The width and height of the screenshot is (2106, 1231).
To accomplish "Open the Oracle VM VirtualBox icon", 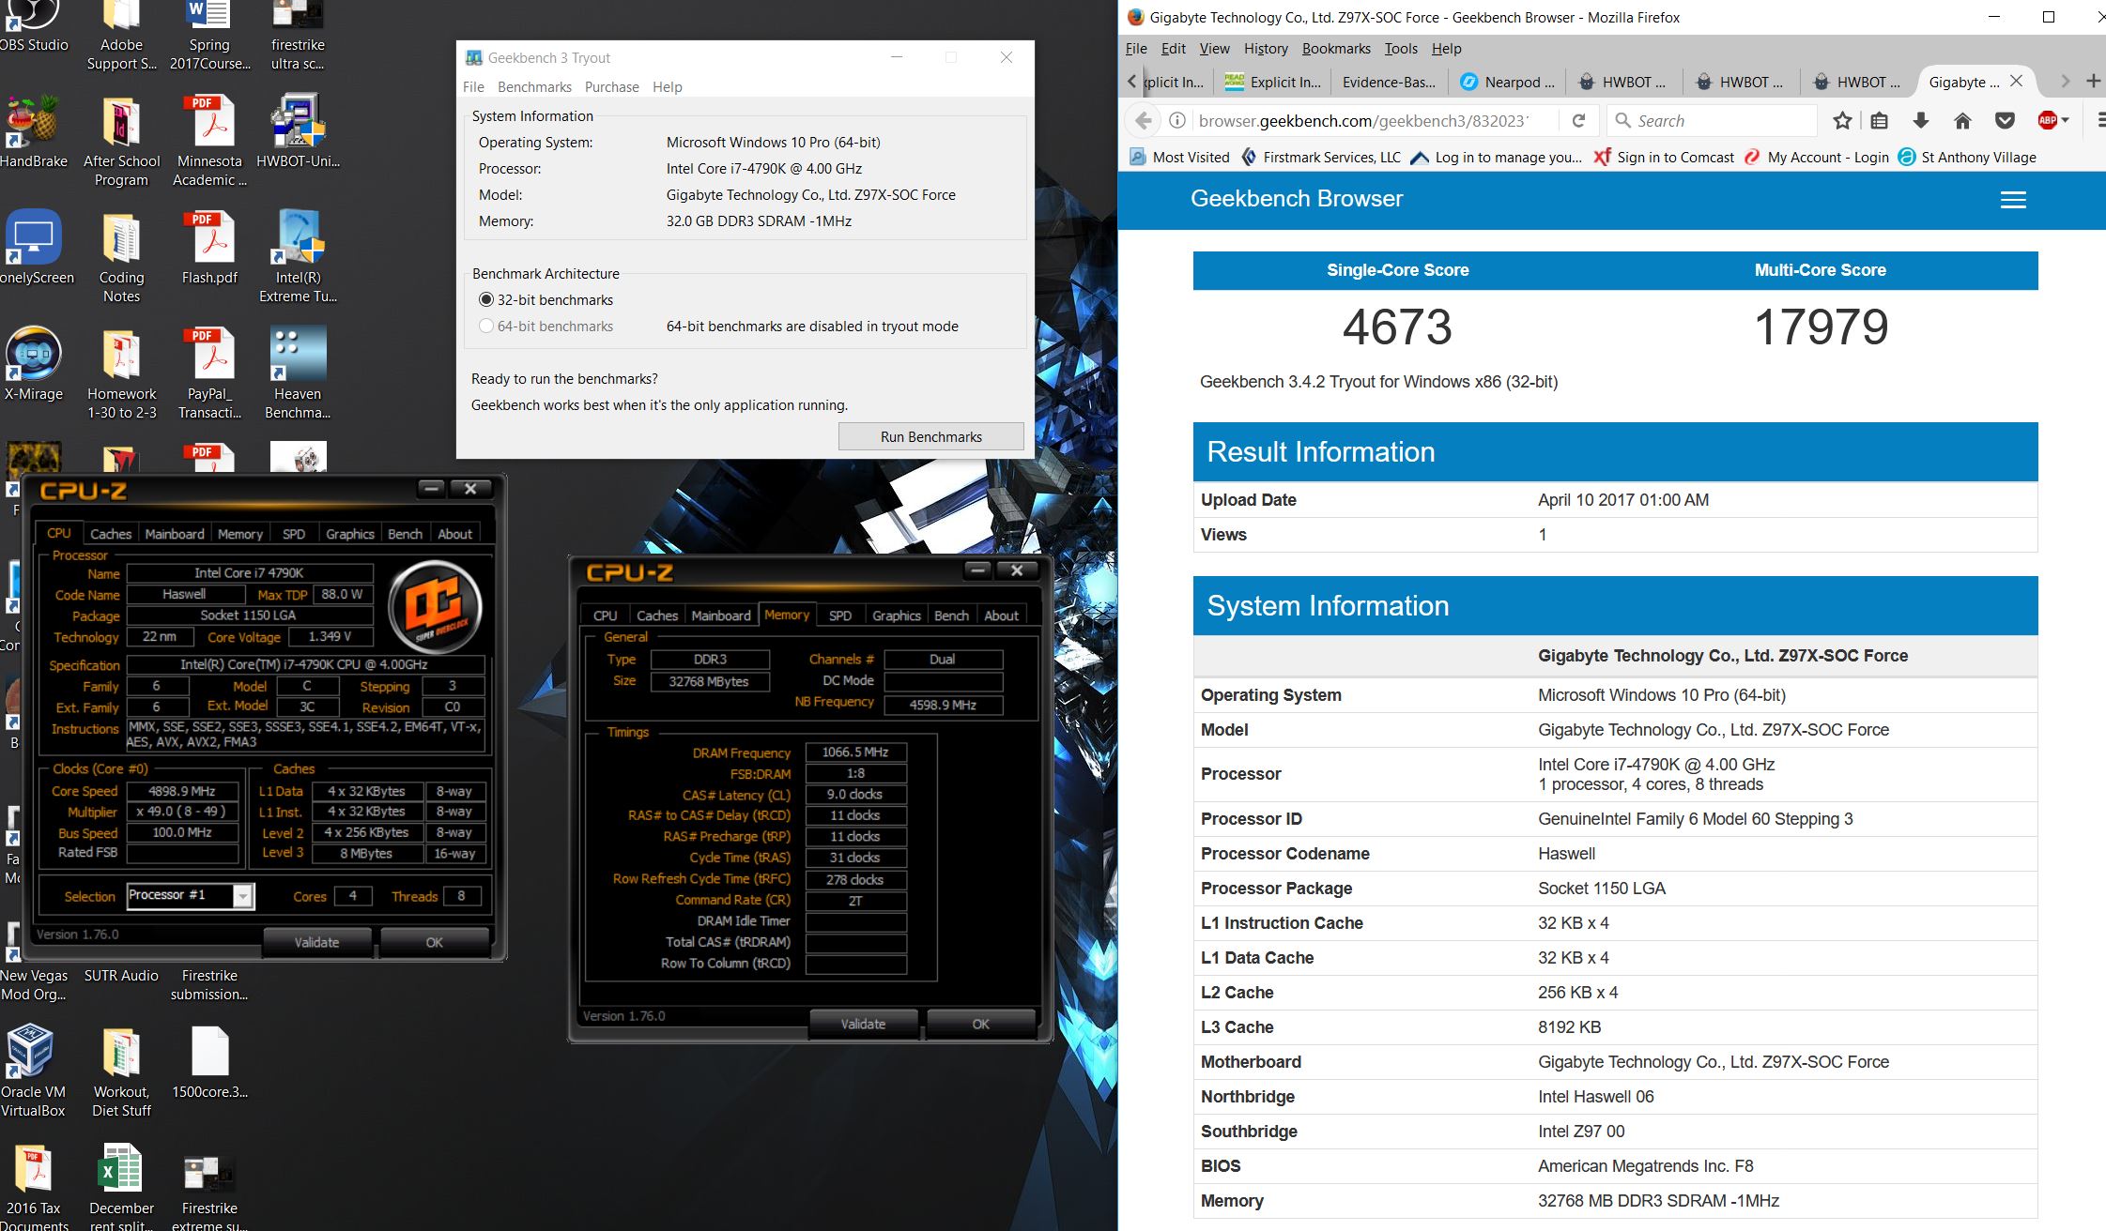I will pos(34,1071).
